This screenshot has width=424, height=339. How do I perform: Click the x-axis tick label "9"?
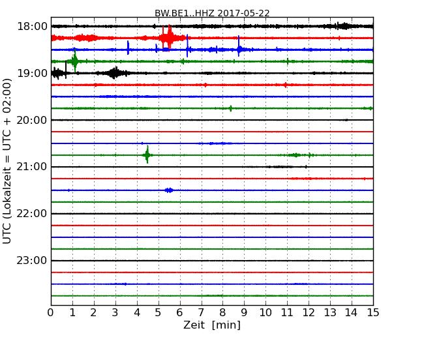pos(244,313)
